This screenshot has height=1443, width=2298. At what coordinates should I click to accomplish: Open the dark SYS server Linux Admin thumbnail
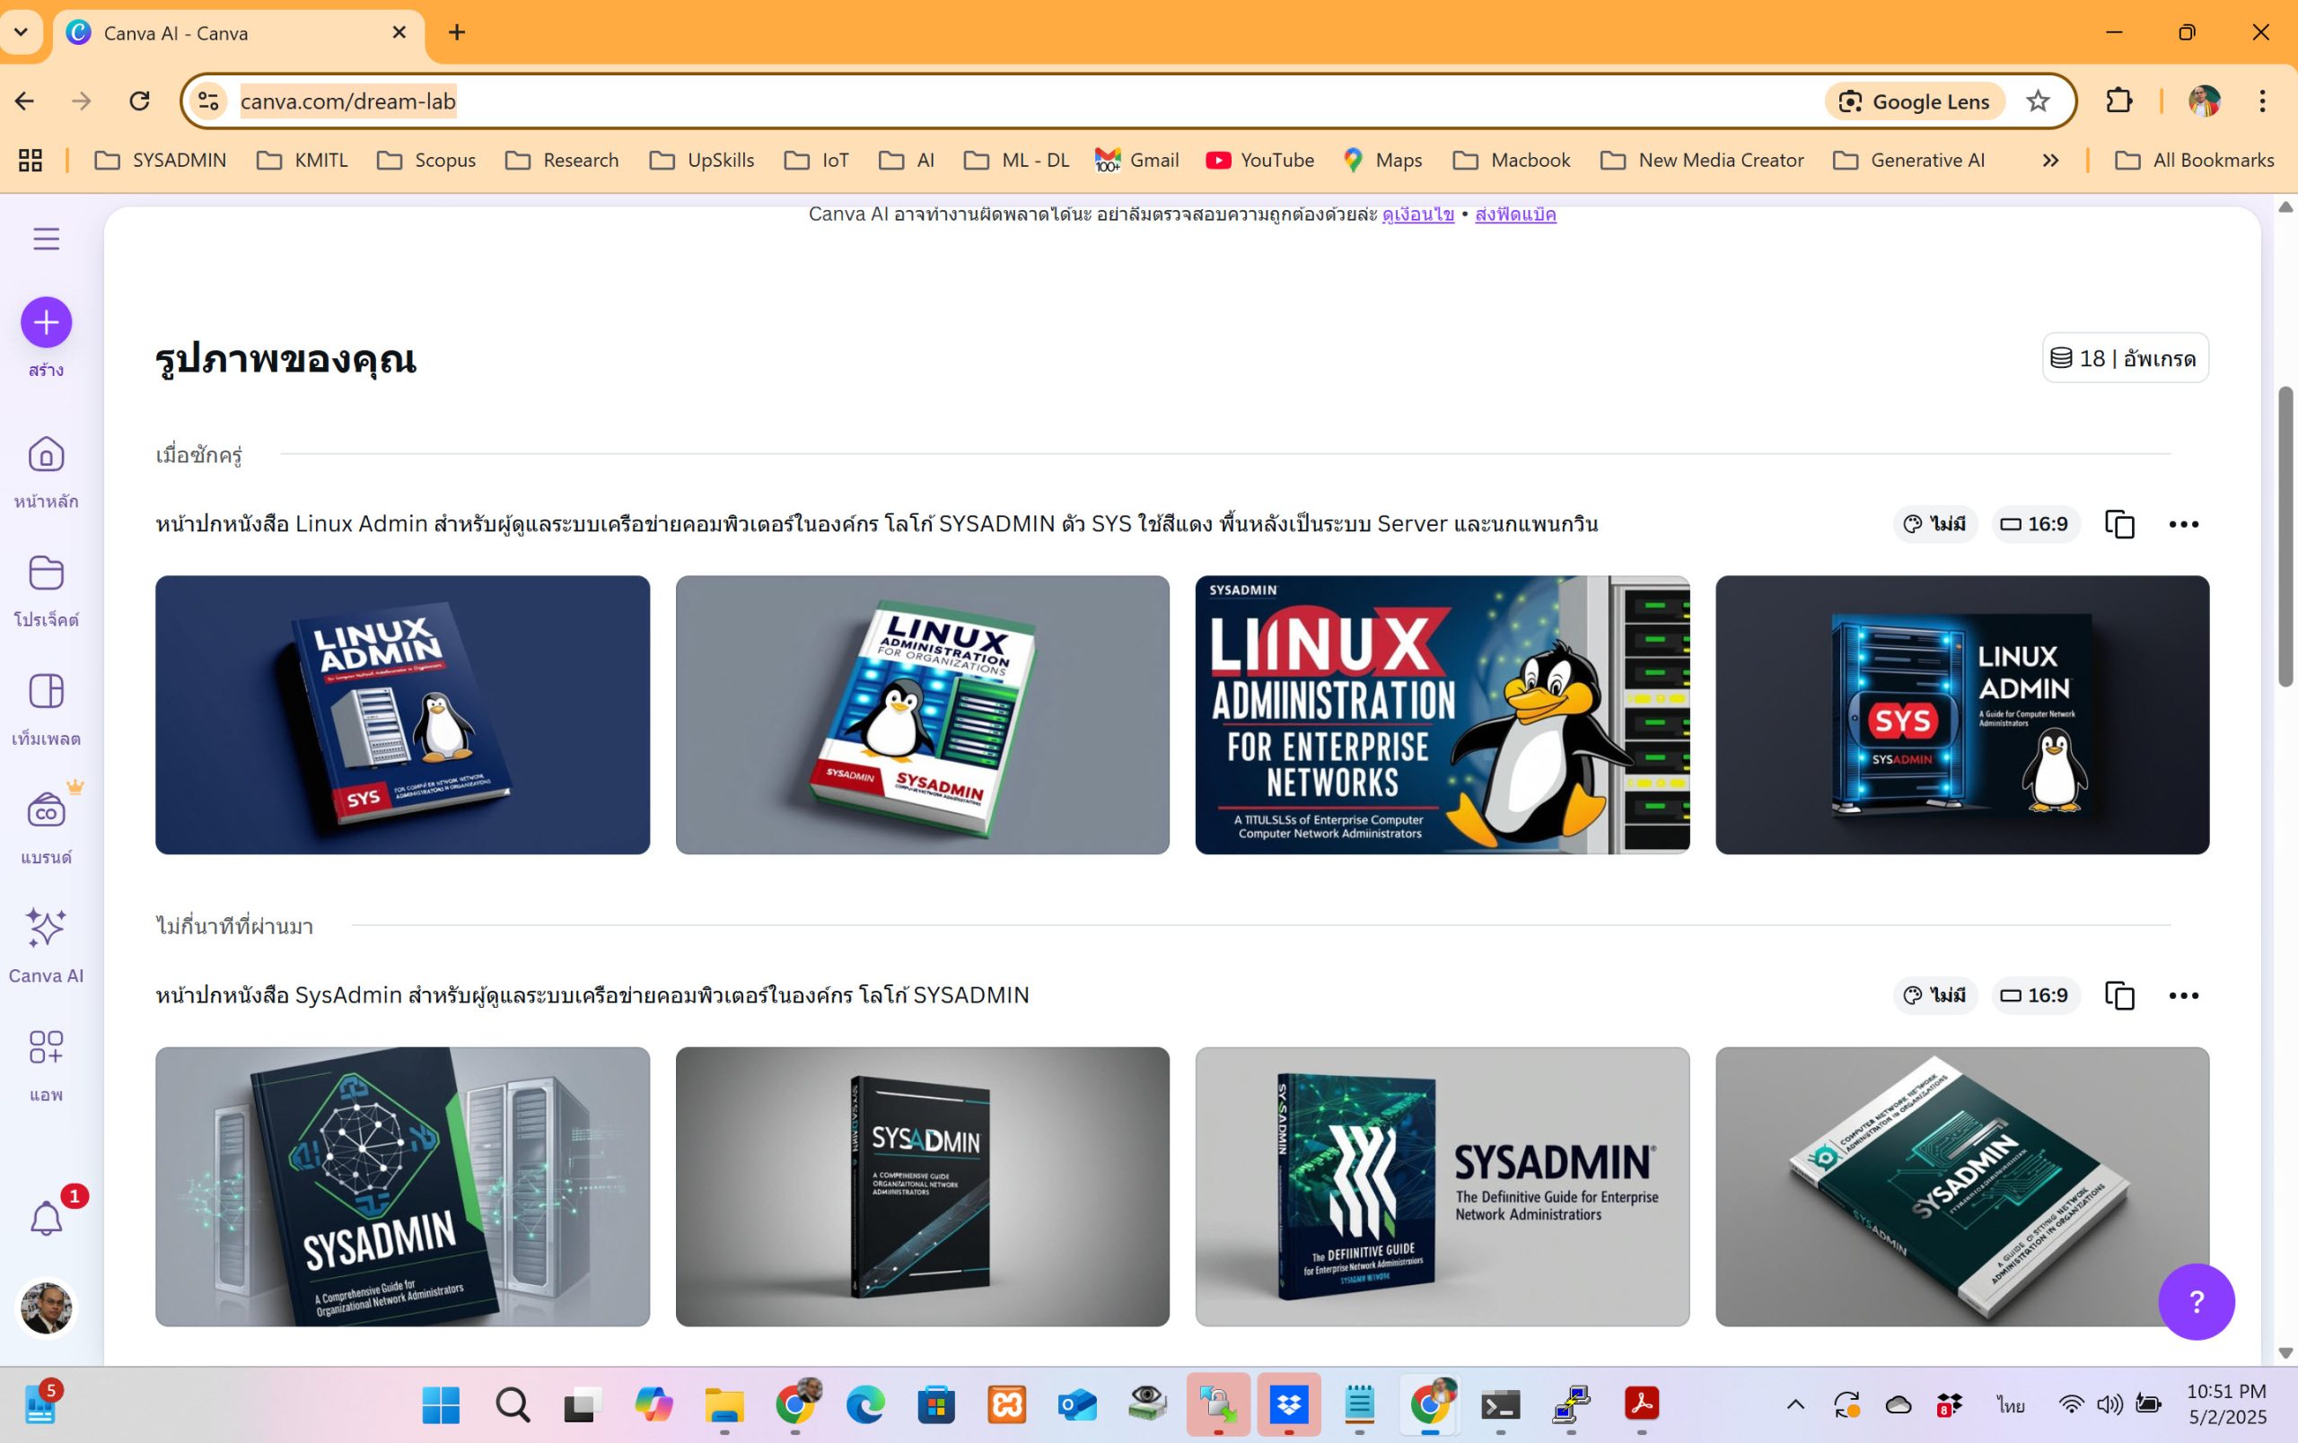point(1962,714)
